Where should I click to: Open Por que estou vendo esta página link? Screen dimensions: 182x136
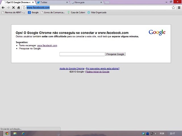point(103,69)
